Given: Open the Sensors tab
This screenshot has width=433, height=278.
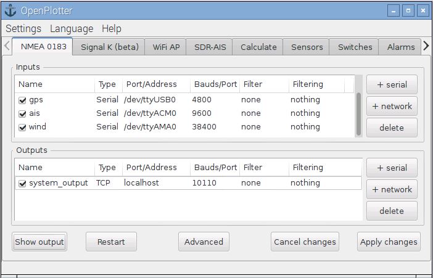Looking at the screenshot, I should pos(307,47).
